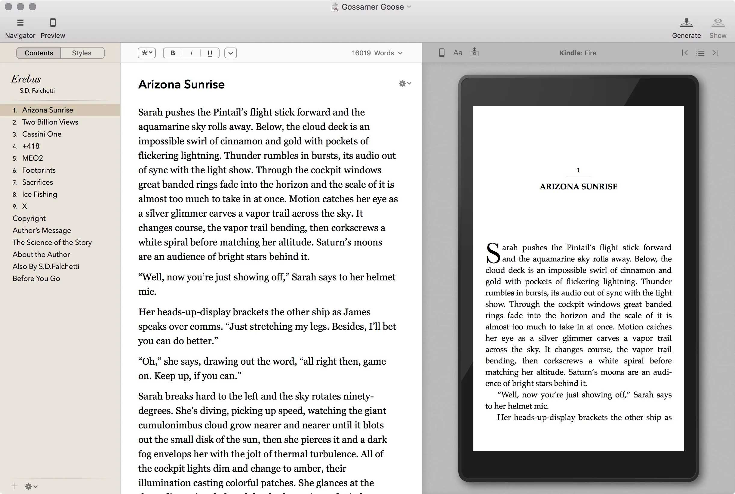The width and height of the screenshot is (735, 494).
Task: Click the drop cap S in the preview
Action: click(x=493, y=253)
